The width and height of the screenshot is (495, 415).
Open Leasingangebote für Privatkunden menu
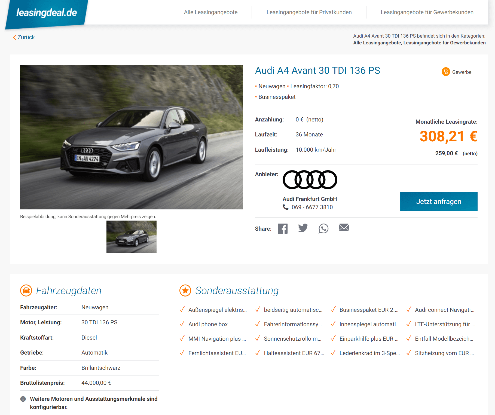[309, 12]
